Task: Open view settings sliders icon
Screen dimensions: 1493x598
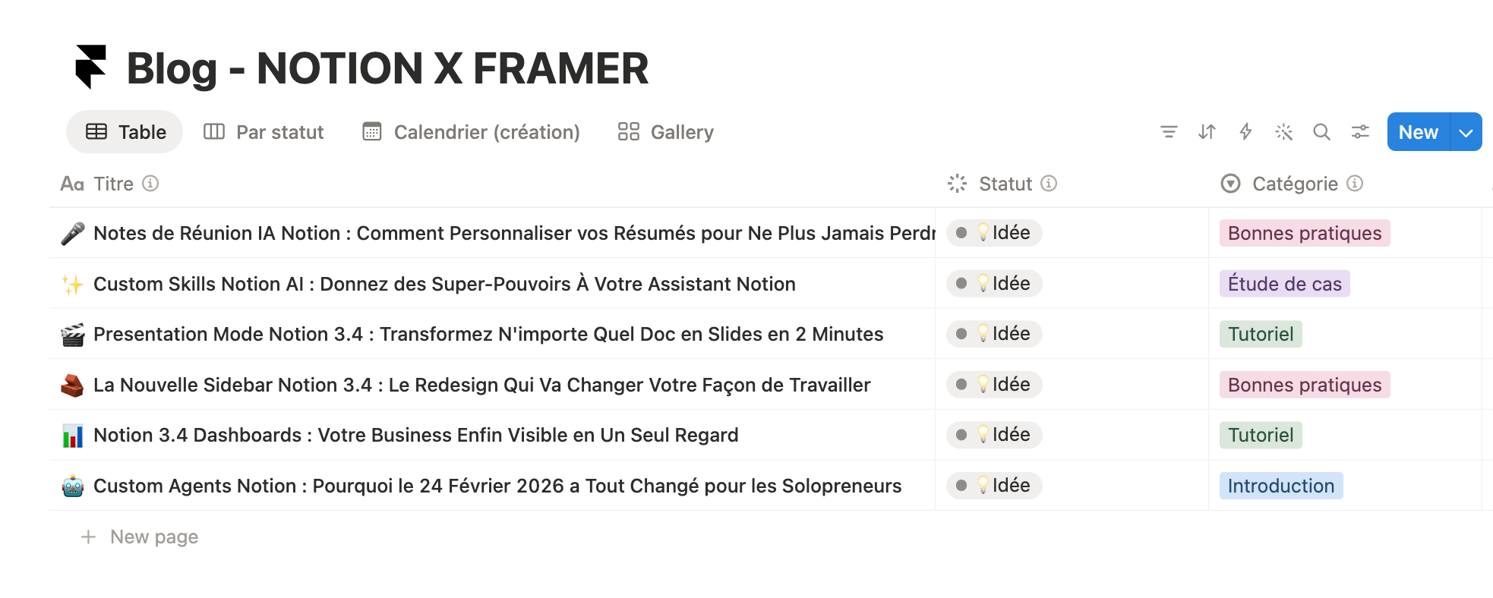Action: [x=1360, y=132]
